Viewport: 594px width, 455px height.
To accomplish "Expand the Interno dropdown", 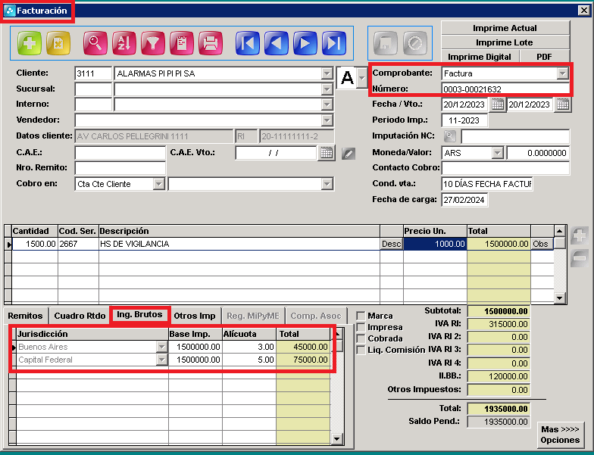I will [x=327, y=104].
